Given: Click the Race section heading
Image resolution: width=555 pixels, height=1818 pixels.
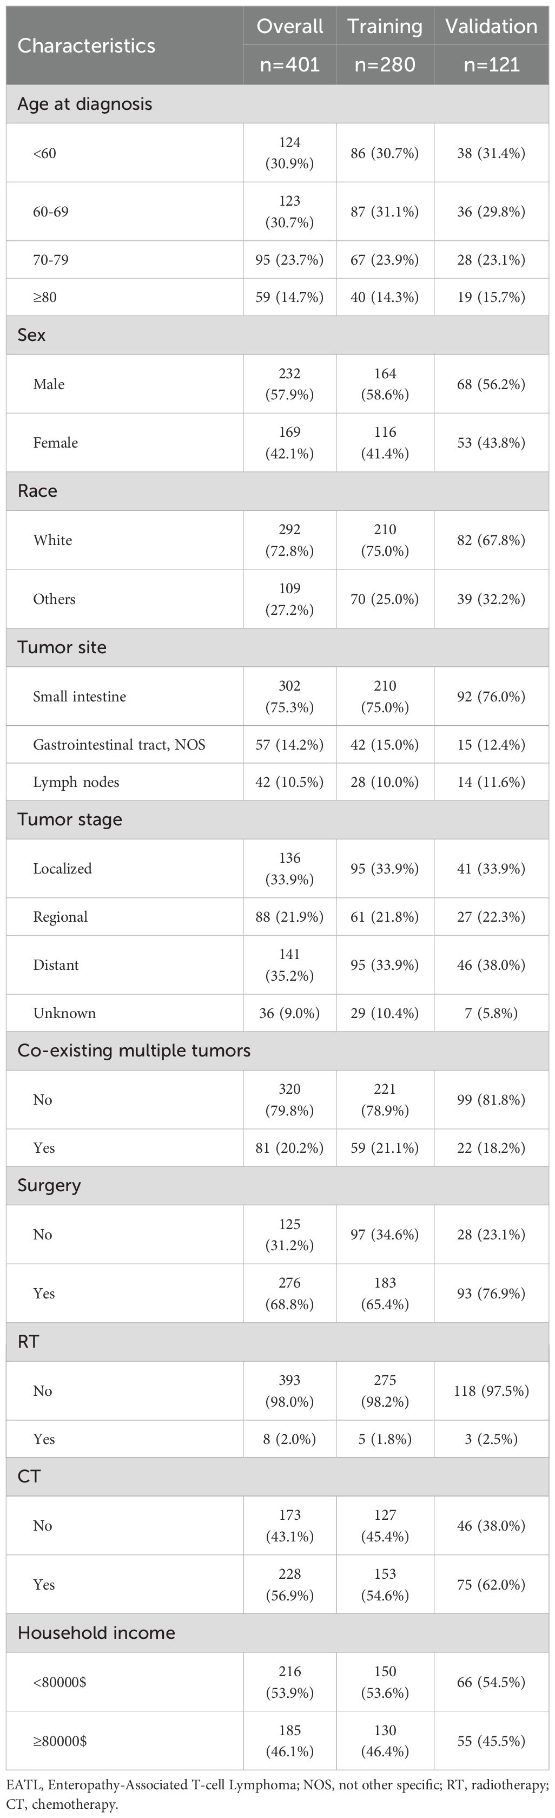Looking at the screenshot, I should click(37, 490).
